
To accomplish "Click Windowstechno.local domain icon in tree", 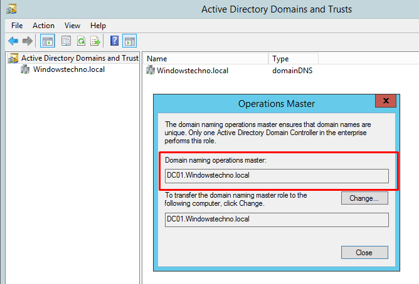I will click(x=25, y=69).
